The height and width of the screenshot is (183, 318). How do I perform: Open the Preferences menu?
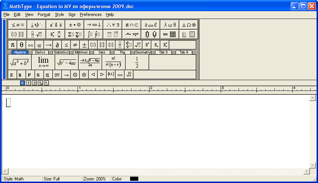point(91,14)
